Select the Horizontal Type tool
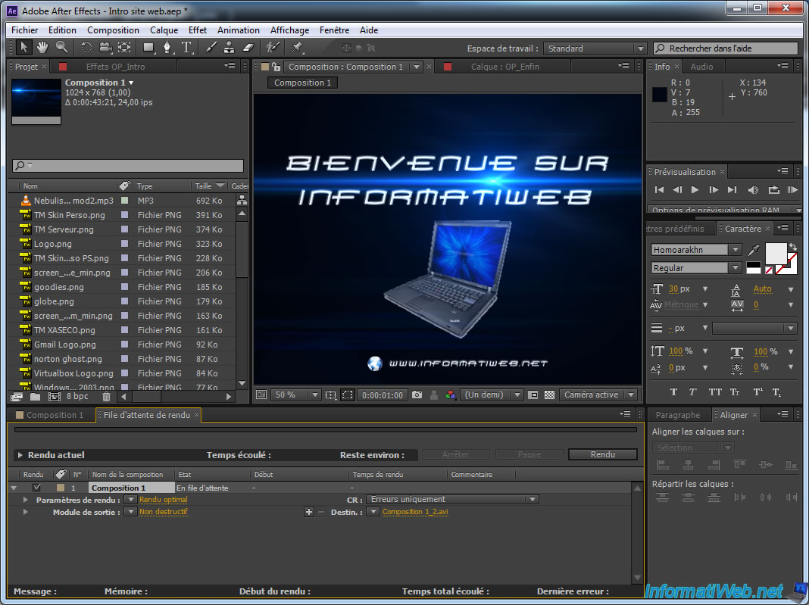809x605 pixels. 187,48
